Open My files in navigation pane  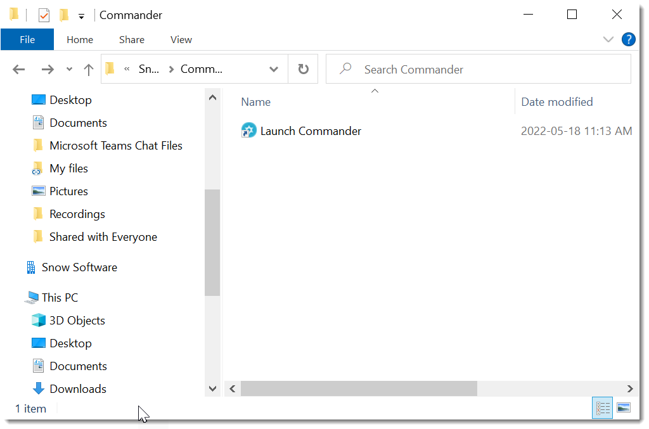click(68, 169)
